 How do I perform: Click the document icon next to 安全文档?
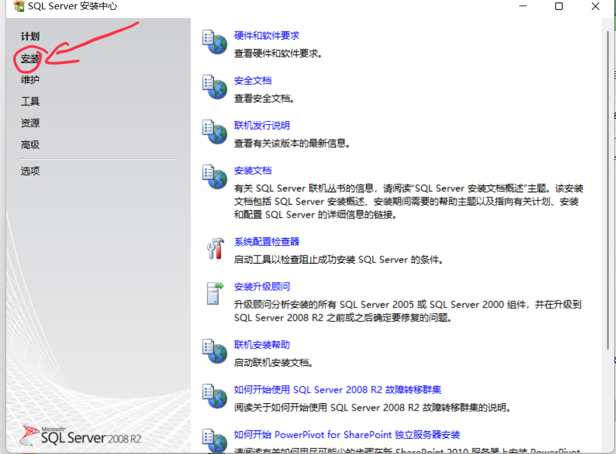click(x=215, y=87)
